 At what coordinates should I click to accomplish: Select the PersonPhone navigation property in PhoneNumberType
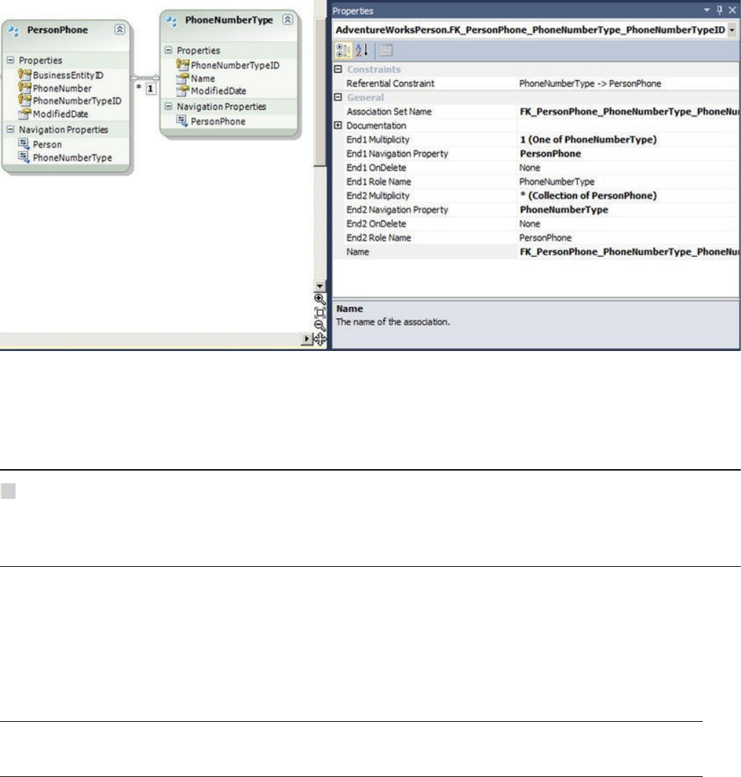[218, 122]
